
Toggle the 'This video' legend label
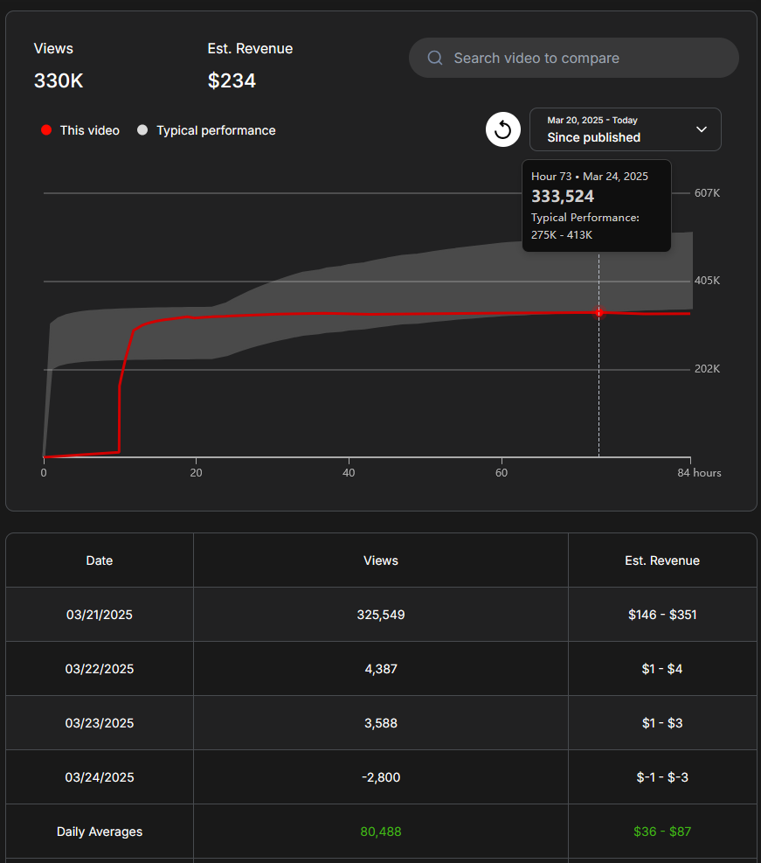89,130
